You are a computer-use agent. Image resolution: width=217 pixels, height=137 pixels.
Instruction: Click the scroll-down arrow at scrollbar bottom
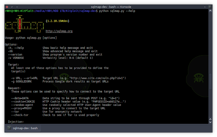coord(210,122)
